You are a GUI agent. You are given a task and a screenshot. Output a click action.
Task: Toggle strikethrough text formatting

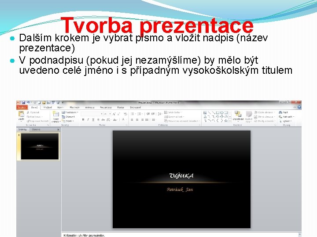click(x=103, y=120)
